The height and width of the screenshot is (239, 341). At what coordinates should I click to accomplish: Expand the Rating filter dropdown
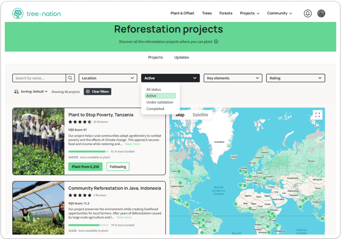pos(296,78)
